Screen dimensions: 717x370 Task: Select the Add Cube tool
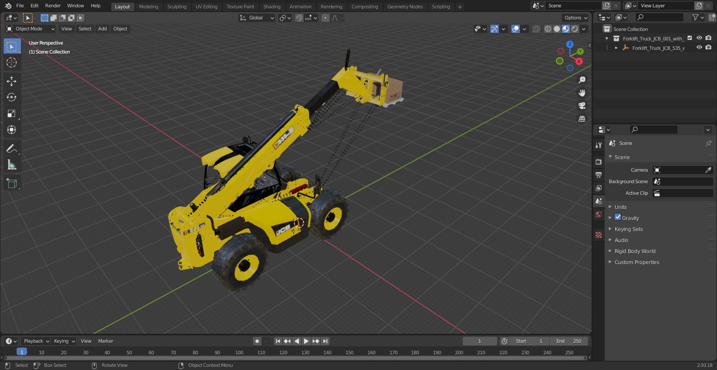[12, 183]
